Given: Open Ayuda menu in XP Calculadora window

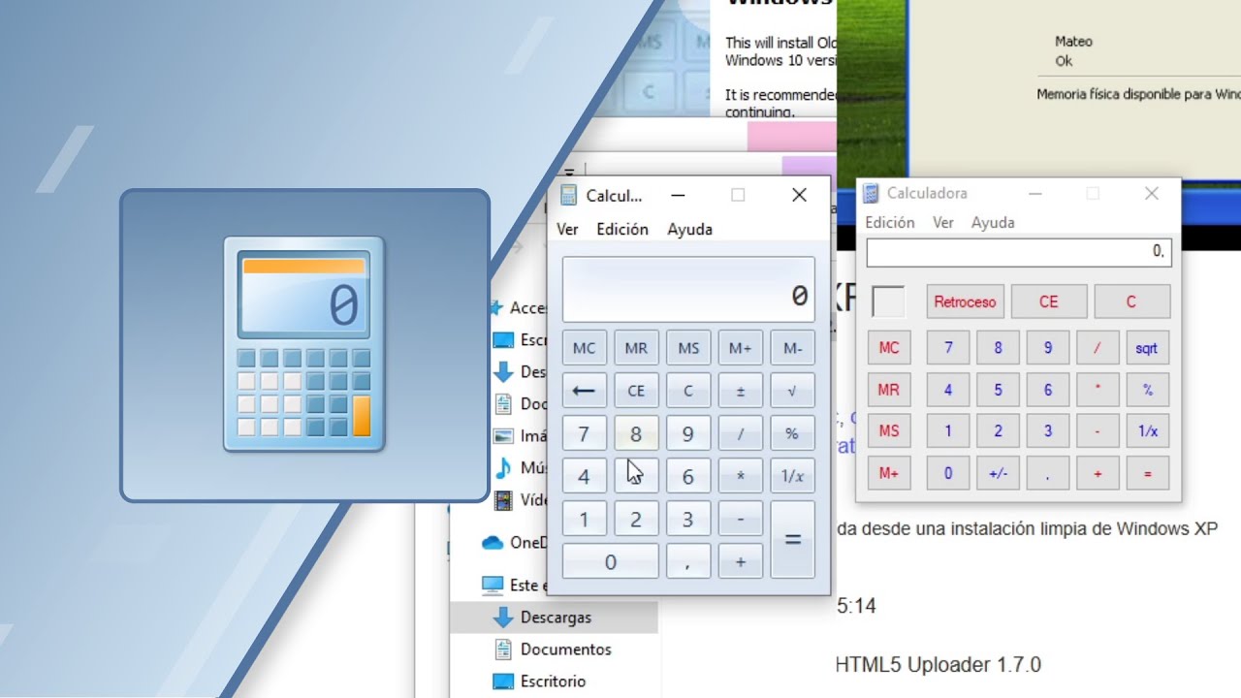Looking at the screenshot, I should (993, 222).
